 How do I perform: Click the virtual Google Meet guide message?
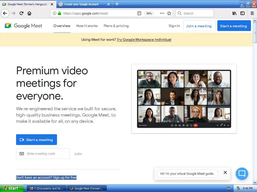click(187, 174)
